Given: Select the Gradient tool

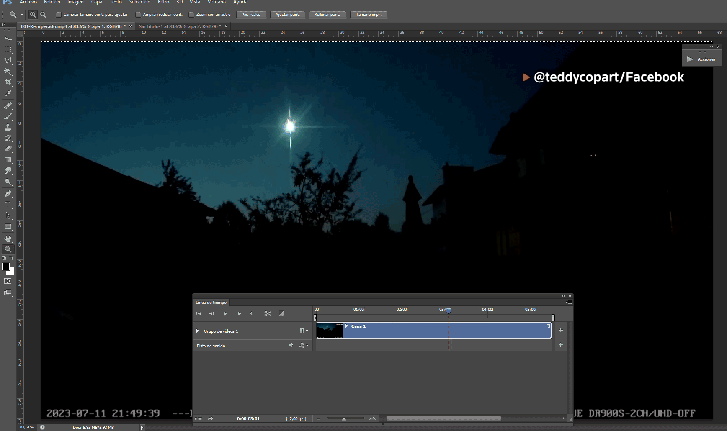Looking at the screenshot, I should tap(8, 160).
